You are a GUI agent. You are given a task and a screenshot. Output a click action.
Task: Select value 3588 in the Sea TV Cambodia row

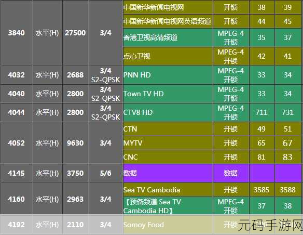[x=287, y=190]
